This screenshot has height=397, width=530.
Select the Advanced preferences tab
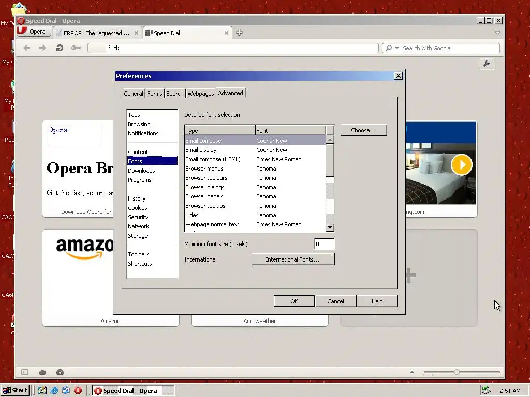click(x=230, y=93)
